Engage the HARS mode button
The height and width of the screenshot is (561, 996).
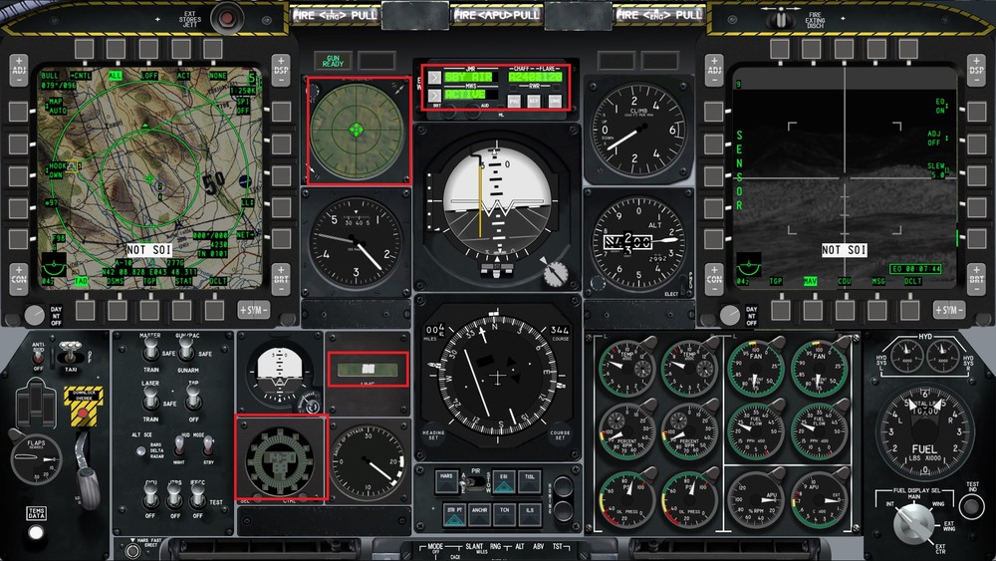click(446, 481)
